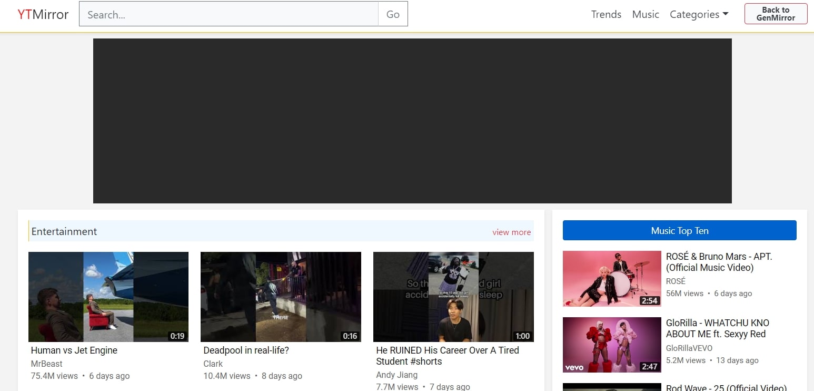Play the Tired Student shorts thumbnail

click(453, 297)
